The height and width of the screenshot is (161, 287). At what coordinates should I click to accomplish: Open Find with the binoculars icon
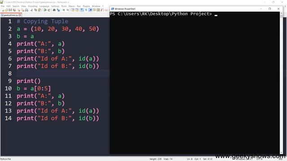coord(54,10)
